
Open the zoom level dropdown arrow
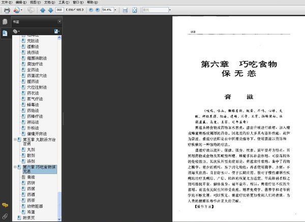point(115,10)
